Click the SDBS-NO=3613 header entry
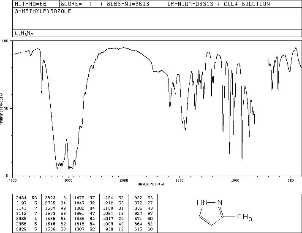Image resolution: width=302 pixels, height=233 pixels. [128, 4]
